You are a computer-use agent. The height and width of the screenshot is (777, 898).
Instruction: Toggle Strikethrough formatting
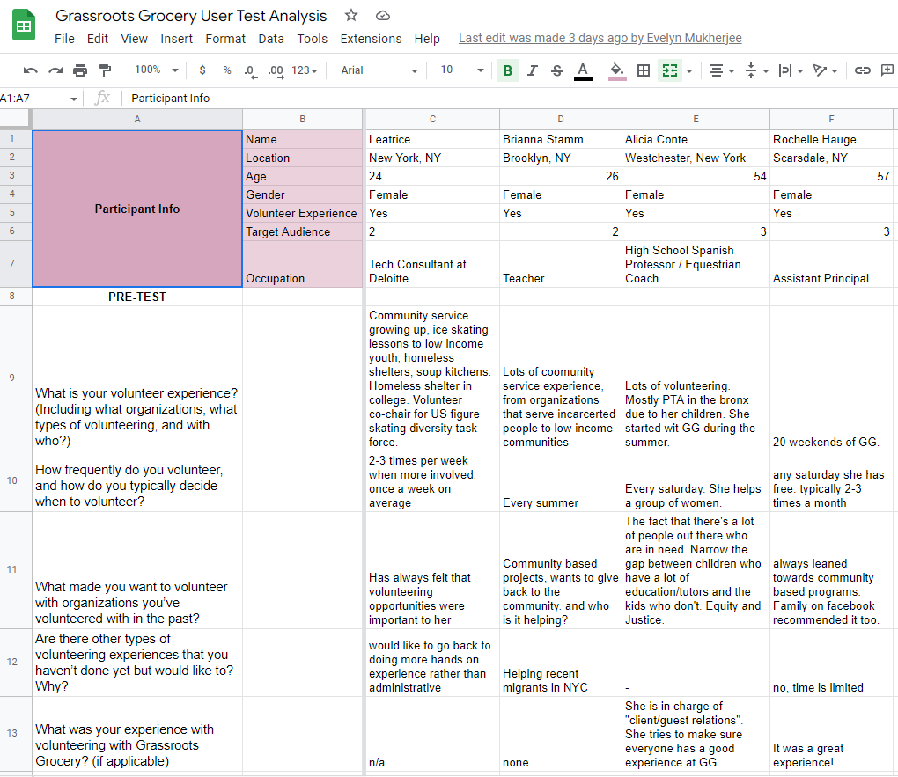pos(556,70)
